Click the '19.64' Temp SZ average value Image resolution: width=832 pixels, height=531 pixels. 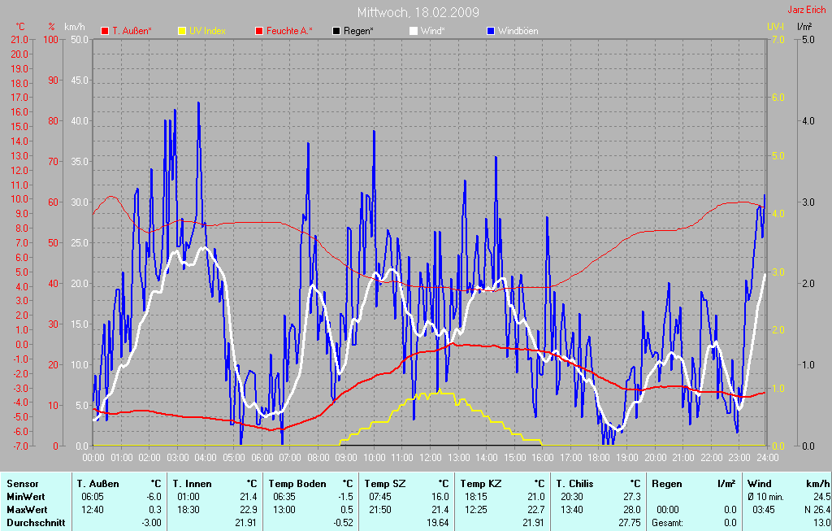[438, 523]
